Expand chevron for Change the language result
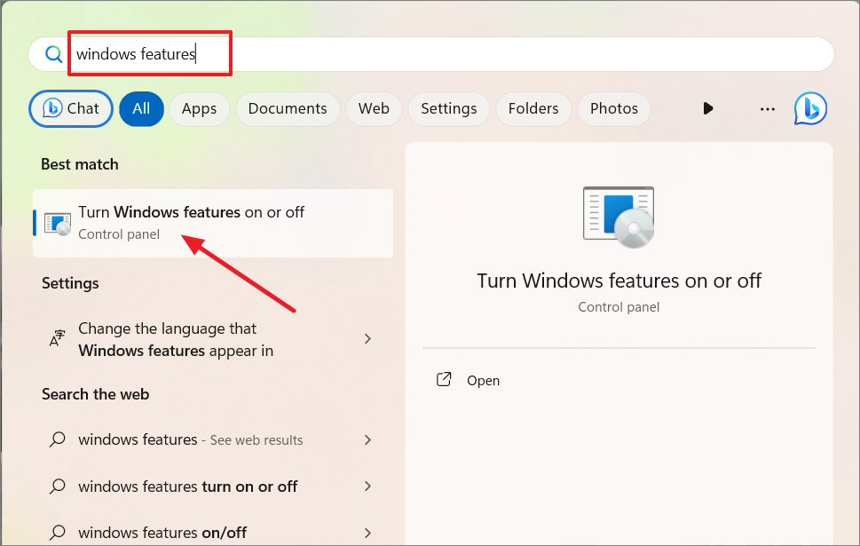860x546 pixels. coord(367,339)
